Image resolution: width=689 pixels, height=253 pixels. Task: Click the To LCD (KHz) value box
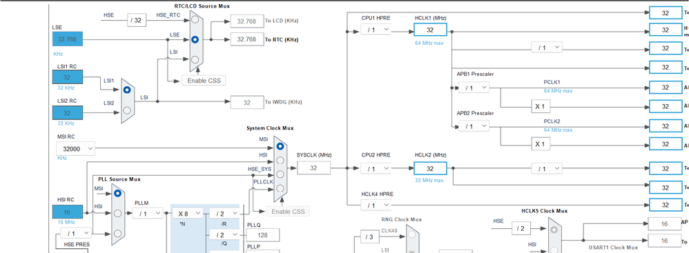[246, 21]
